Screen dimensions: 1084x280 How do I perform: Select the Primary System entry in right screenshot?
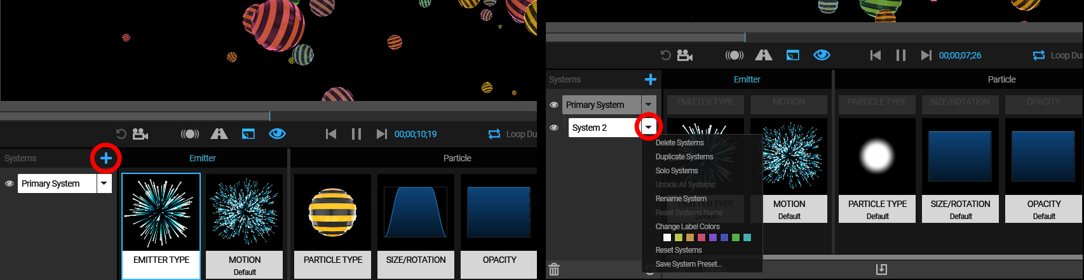601,105
